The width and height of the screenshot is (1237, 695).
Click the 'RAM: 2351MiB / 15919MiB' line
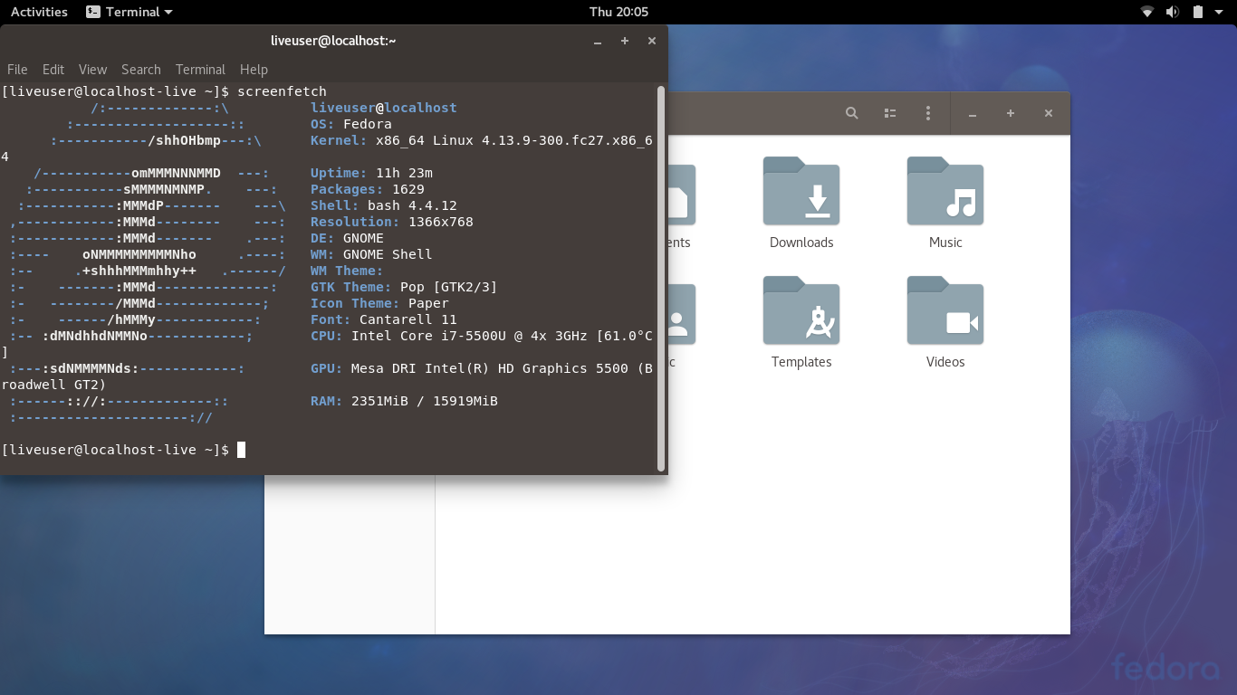[x=404, y=401]
